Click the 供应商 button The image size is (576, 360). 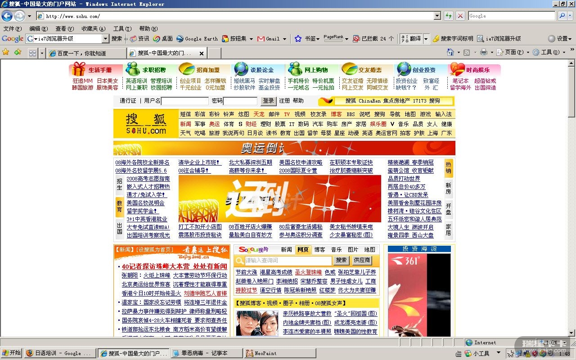tap(362, 260)
